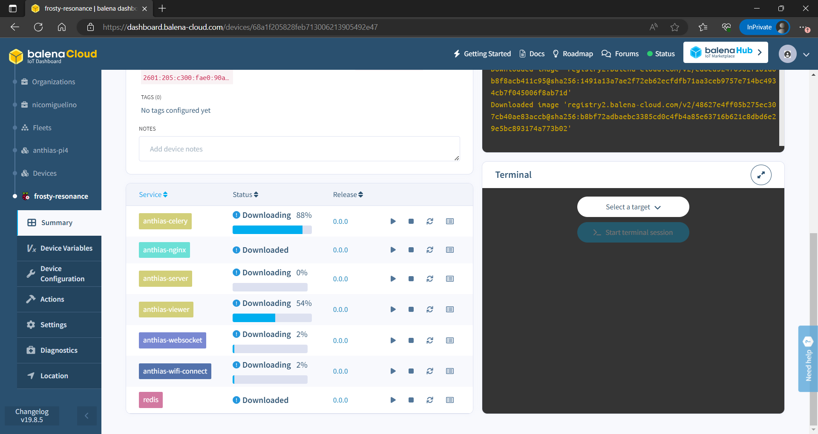Image resolution: width=818 pixels, height=434 pixels.
Task: Stop the anthias-celery service
Action: click(411, 221)
